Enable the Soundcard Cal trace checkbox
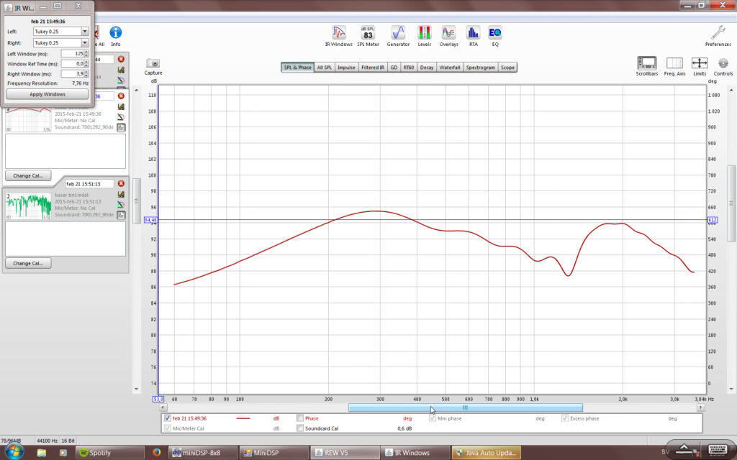 click(x=300, y=428)
